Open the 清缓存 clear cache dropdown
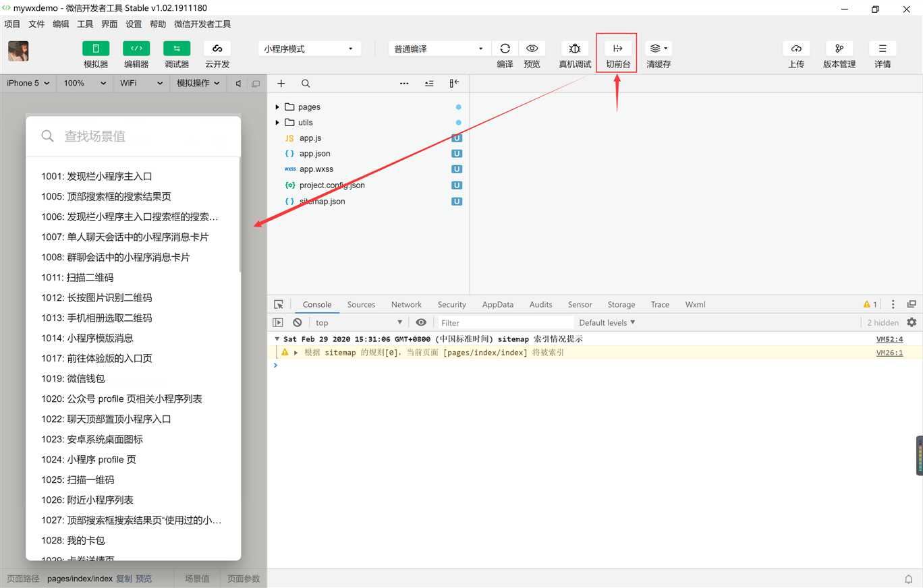The image size is (923, 588). [659, 49]
